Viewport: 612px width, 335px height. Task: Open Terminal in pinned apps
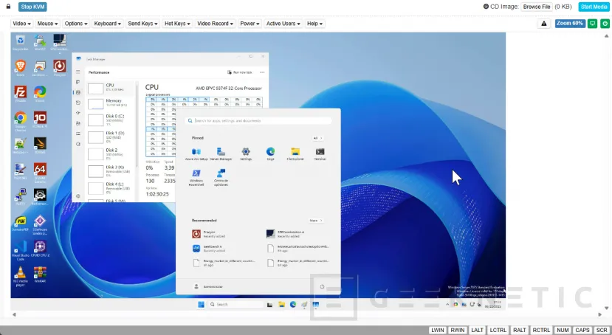click(320, 152)
